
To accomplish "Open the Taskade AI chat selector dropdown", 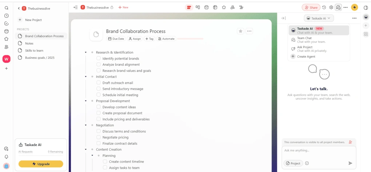I will 319,18.
